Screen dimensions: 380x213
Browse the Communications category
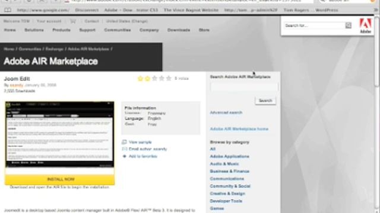(227, 179)
